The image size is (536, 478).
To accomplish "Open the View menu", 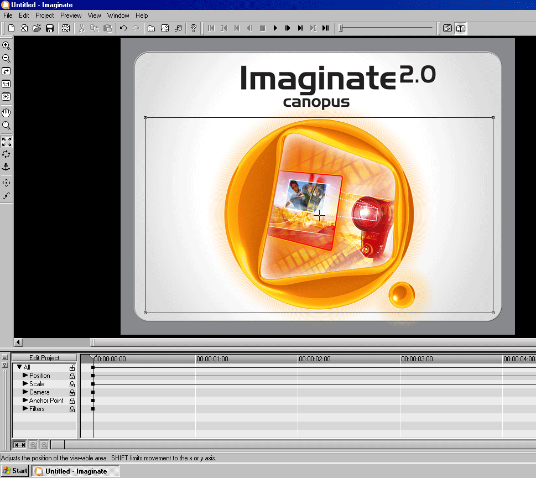I will [95, 15].
